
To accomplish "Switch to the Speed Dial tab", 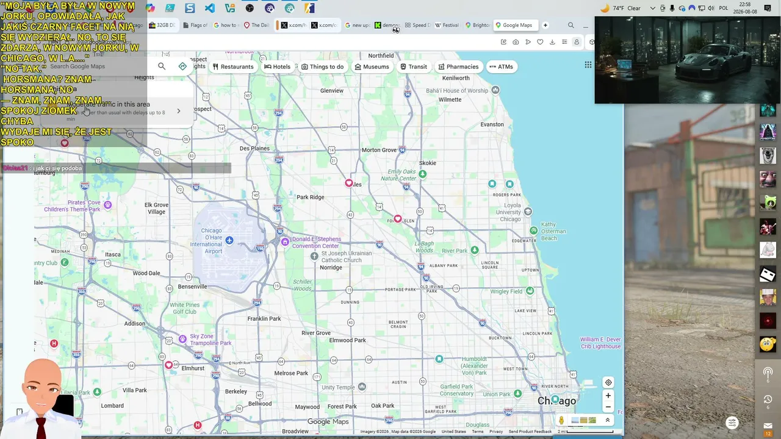I will [x=417, y=26].
